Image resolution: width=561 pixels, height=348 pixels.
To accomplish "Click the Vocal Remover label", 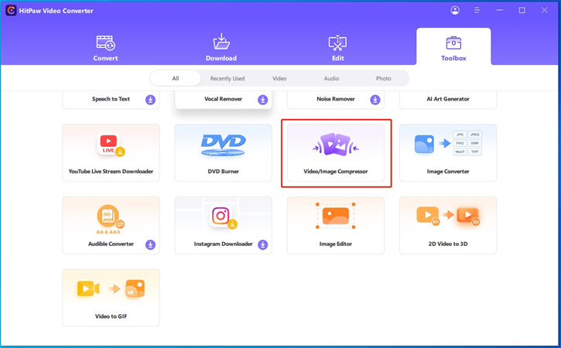I will click(x=224, y=99).
